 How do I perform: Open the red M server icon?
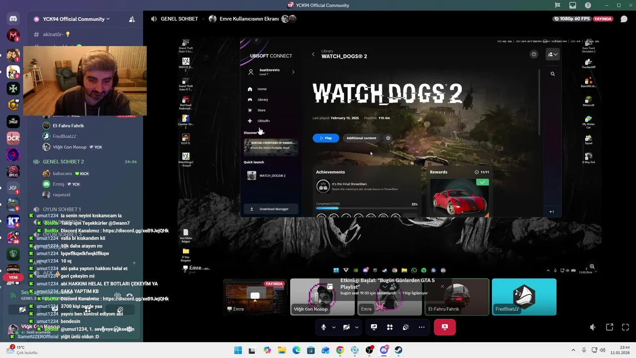13,35
